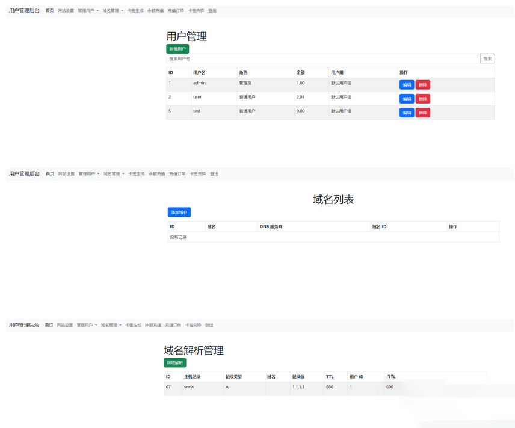Click 充值订单 in navbar above 域名列表
This screenshot has height=428, width=515.
177,174
